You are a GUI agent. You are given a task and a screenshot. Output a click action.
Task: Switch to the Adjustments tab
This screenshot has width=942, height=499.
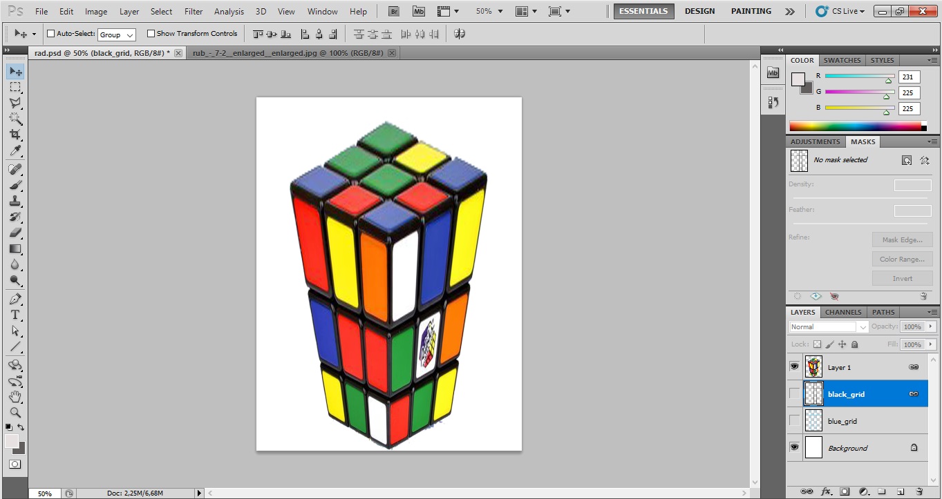pyautogui.click(x=815, y=141)
